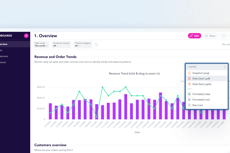This screenshot has height=153, width=230.
Task: Click the pptx icon beside Slide Deck (.pptx)
Action: 189,84
